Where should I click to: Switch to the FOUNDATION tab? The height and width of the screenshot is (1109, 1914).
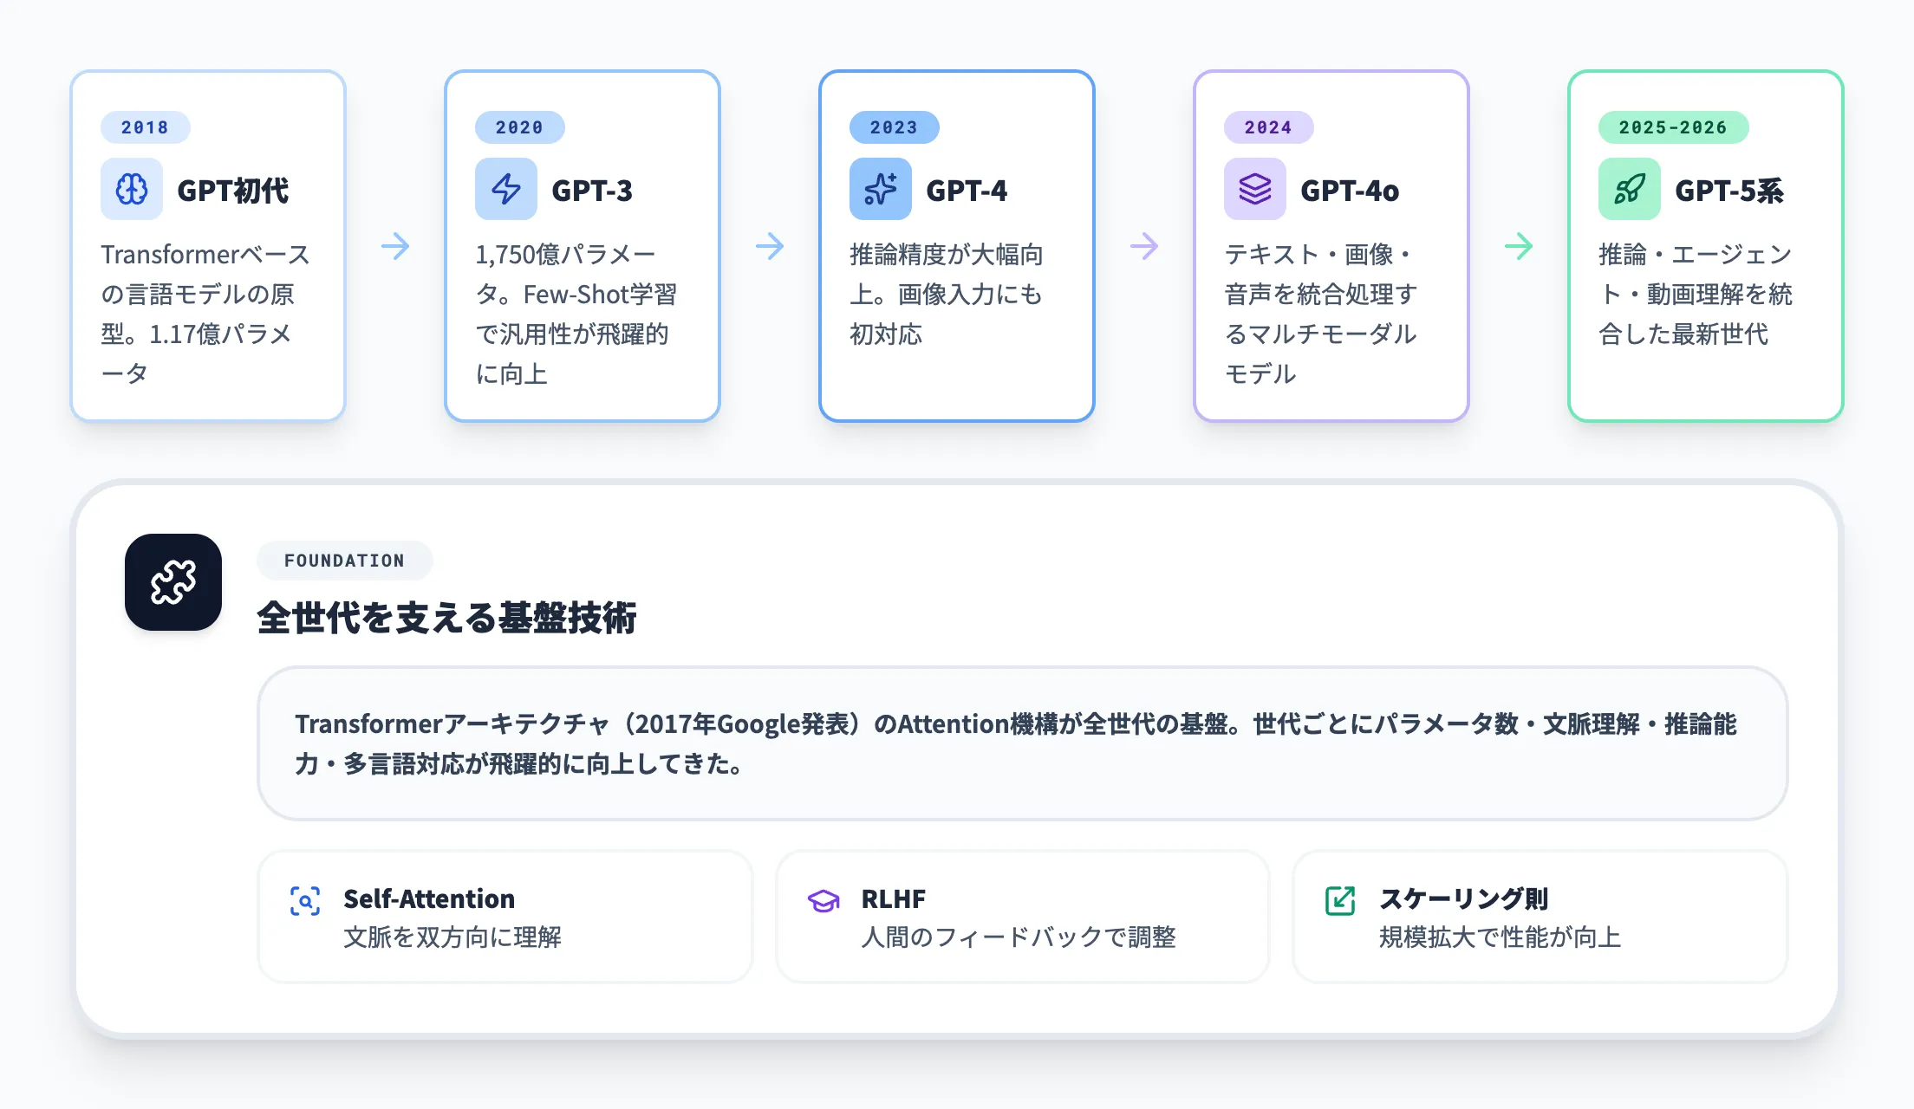(344, 560)
